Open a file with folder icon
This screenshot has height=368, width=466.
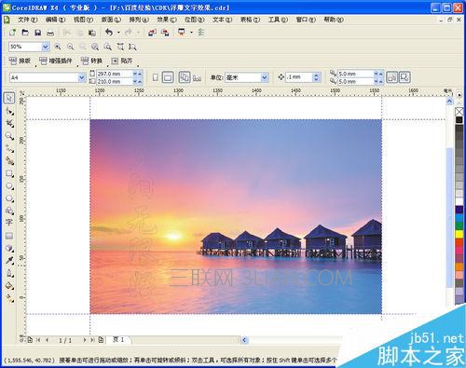25,33
